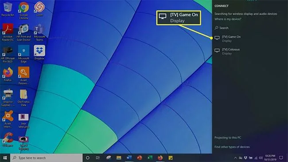This screenshot has width=288, height=162.
Task: Select Shop for Supplies printer shortcut
Action: coord(8,98)
